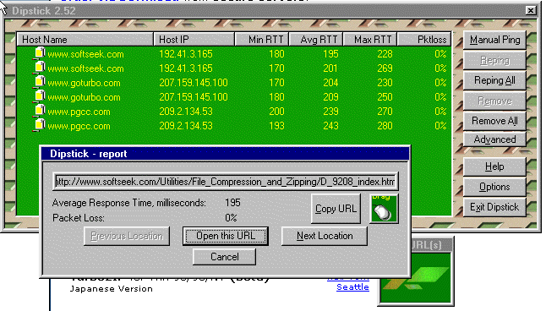Click the host icon beside the row with Avg RTT 209
546x311 pixels.
tap(40, 96)
